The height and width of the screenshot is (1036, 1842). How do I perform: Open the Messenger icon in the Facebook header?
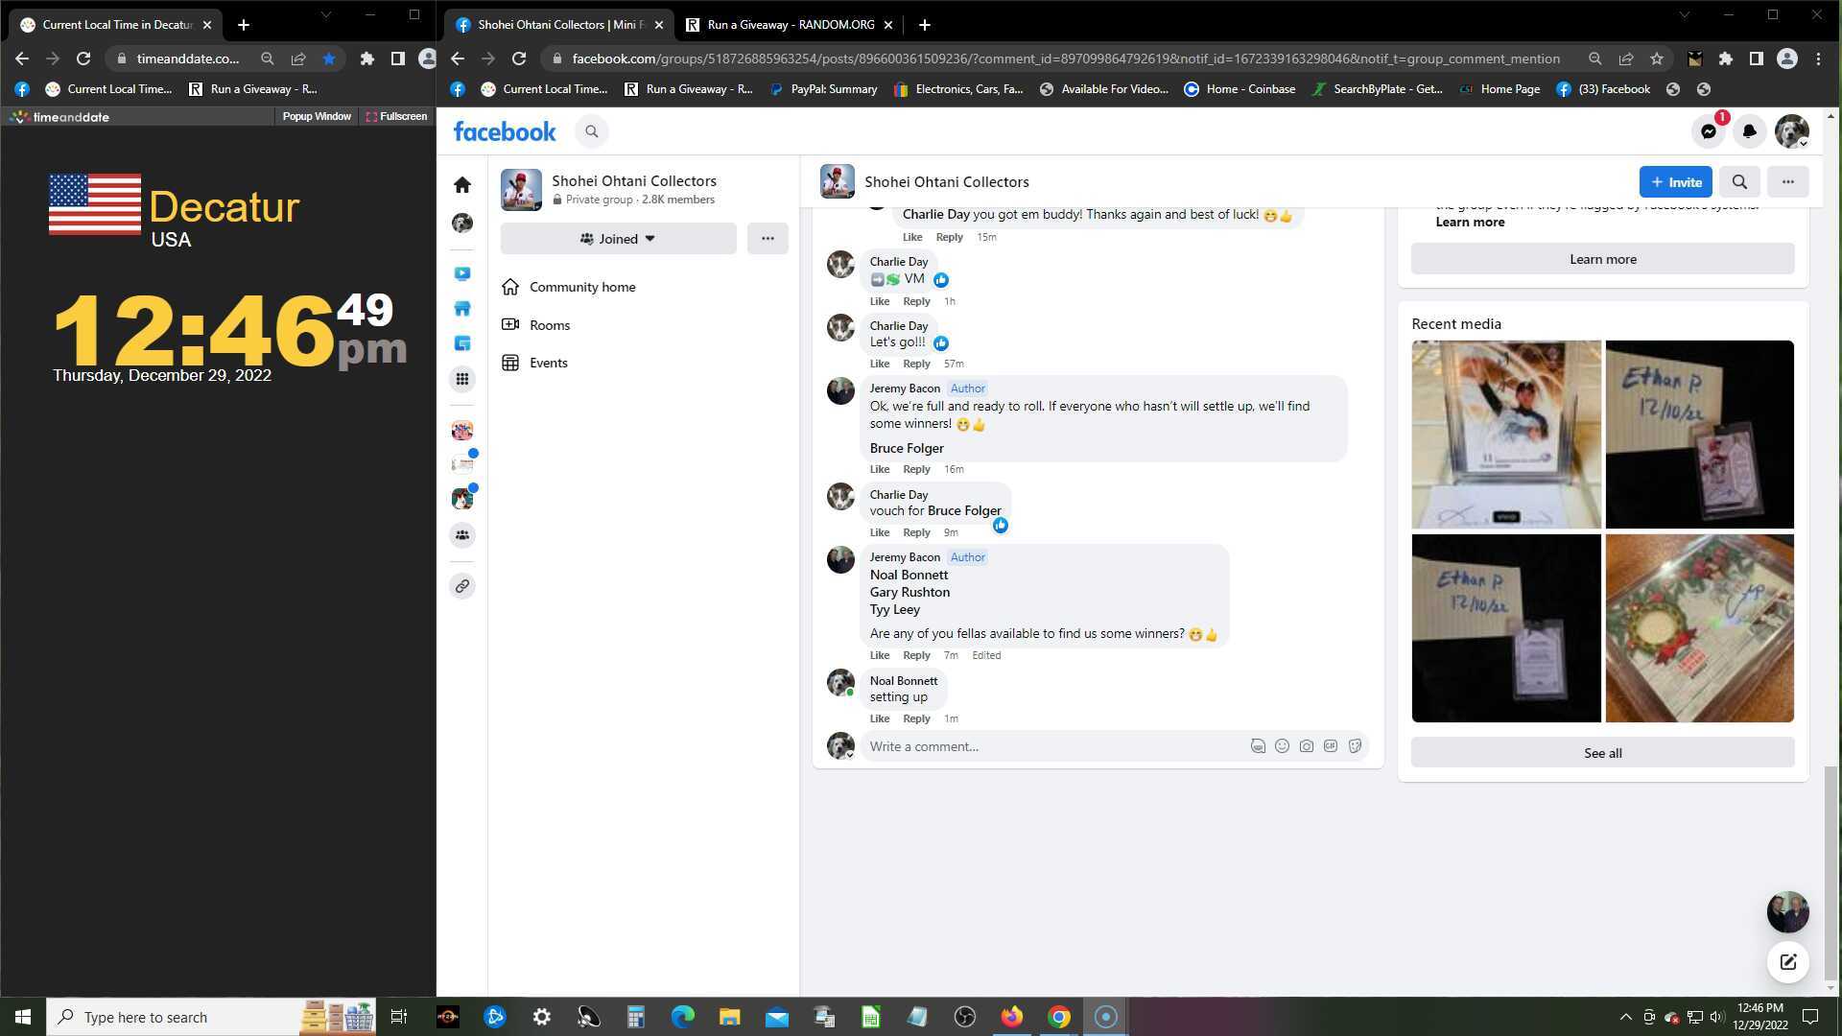1709,131
